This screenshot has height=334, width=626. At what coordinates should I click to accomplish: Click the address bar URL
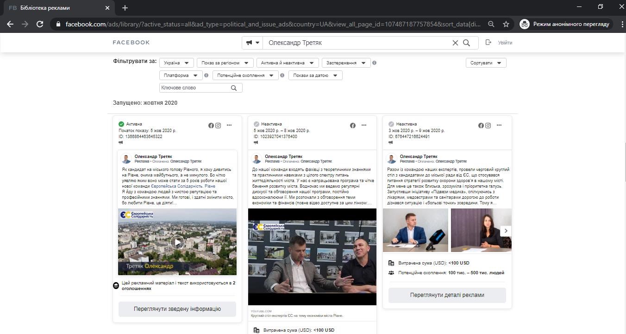[273, 24]
